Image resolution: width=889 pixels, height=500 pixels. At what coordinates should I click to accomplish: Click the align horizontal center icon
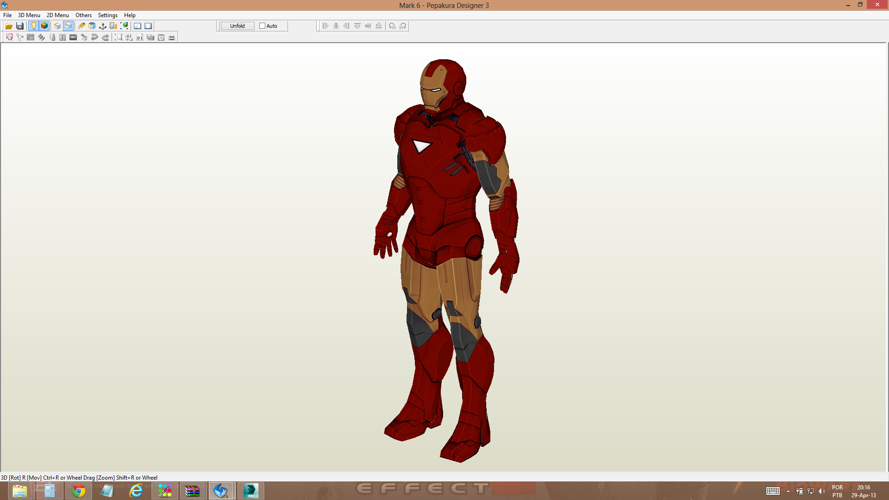(x=336, y=26)
